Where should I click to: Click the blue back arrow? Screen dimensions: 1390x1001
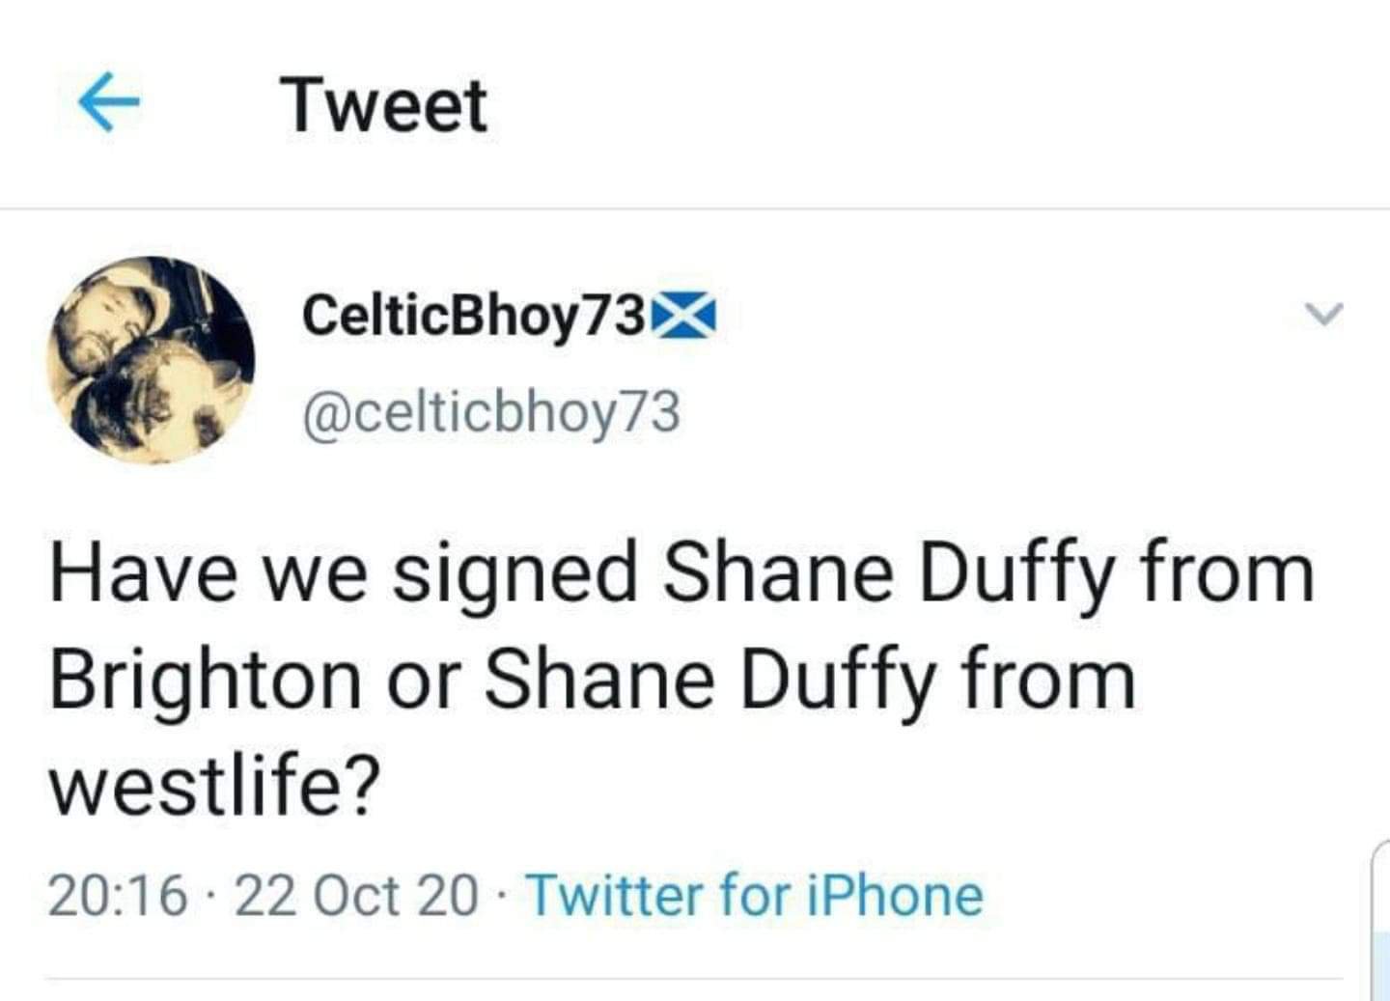point(108,102)
